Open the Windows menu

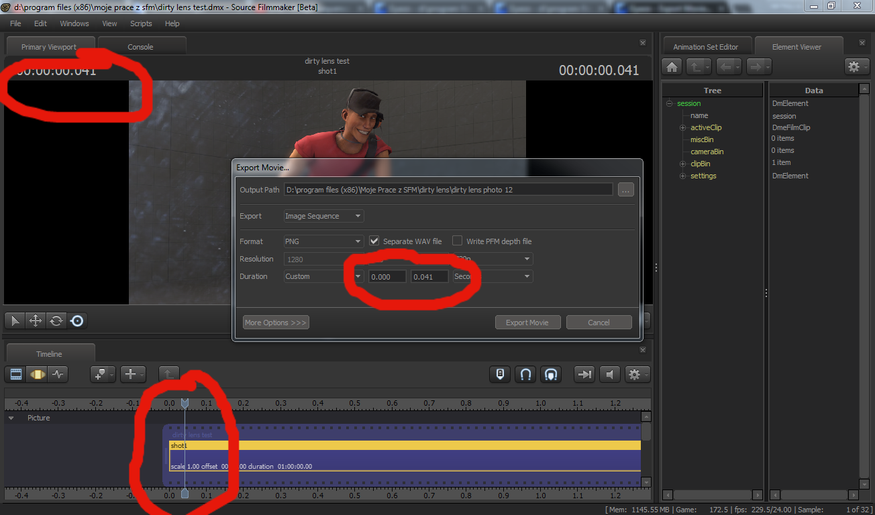click(74, 23)
